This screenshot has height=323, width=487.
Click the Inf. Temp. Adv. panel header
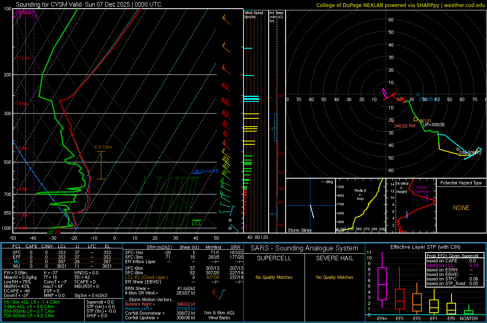[x=277, y=17]
